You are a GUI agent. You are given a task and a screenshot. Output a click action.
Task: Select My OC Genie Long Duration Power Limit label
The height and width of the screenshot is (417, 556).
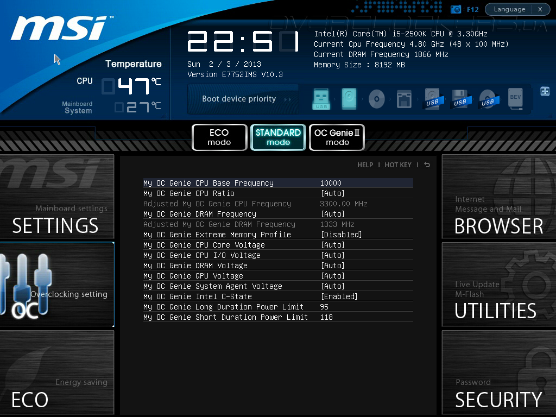[x=223, y=306]
